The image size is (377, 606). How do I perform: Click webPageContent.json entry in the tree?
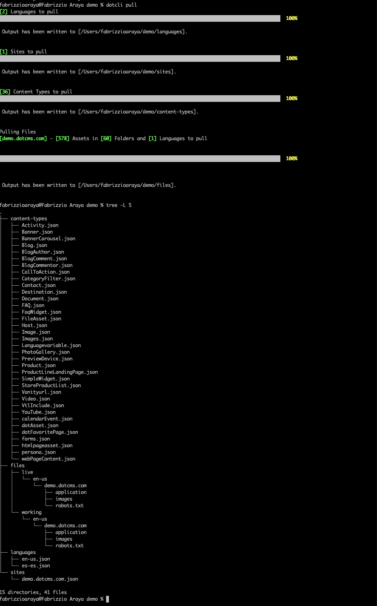[48, 459]
